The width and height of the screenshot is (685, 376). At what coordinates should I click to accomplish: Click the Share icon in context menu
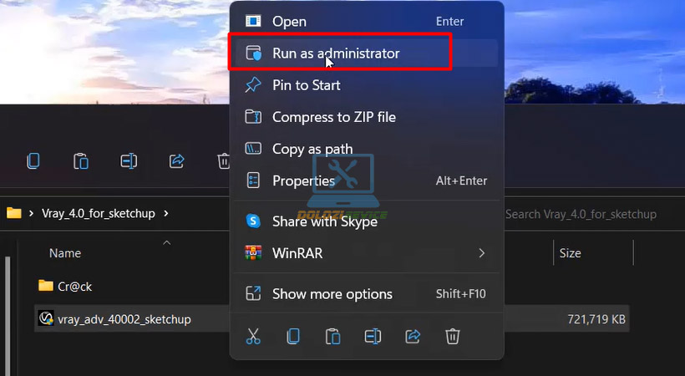tap(413, 336)
